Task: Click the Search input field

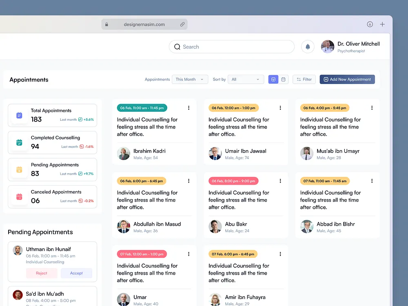Action: [232, 47]
